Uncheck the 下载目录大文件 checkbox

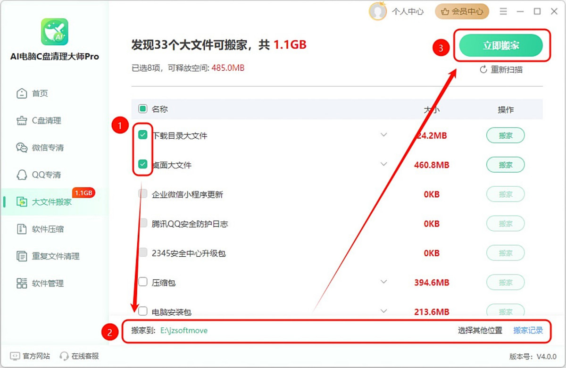point(143,135)
